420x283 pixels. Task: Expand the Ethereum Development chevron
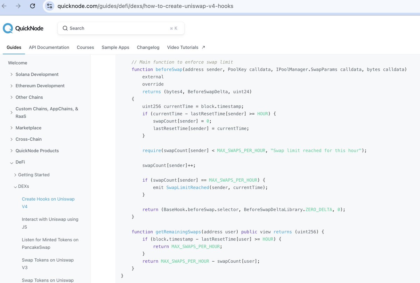tap(12, 86)
